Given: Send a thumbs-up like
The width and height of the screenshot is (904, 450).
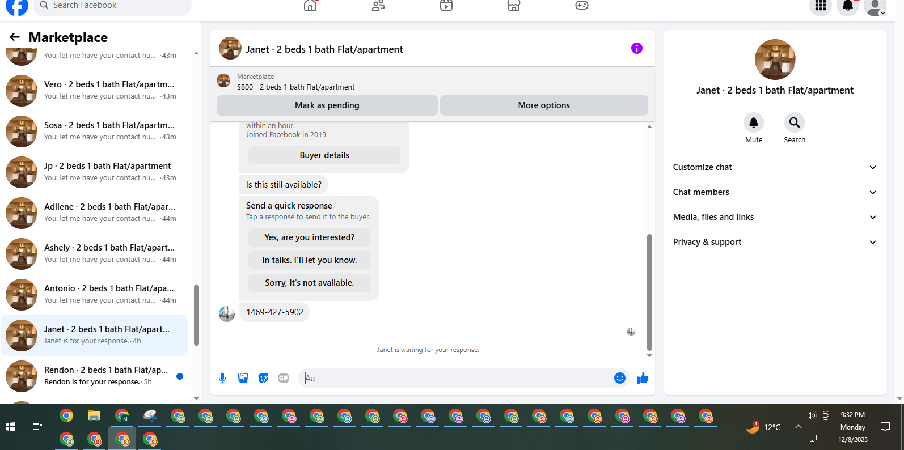Looking at the screenshot, I should (643, 378).
